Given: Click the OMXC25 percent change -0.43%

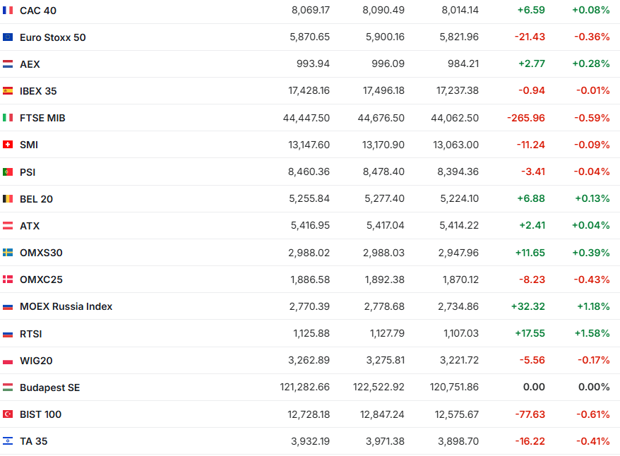Looking at the screenshot, I should coord(592,280).
